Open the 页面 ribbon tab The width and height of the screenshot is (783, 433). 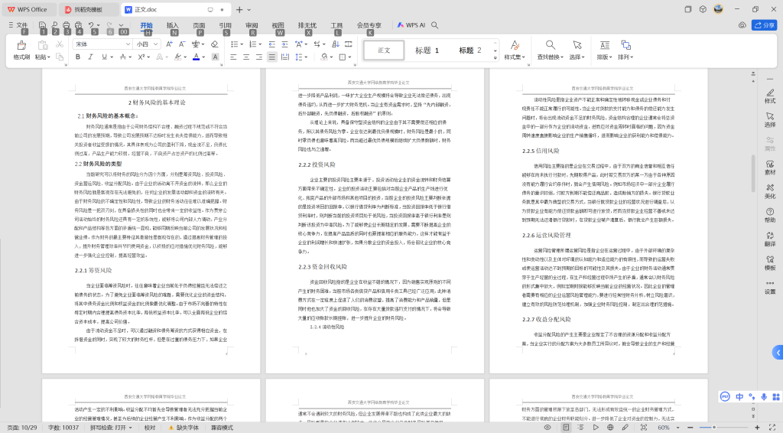199,25
